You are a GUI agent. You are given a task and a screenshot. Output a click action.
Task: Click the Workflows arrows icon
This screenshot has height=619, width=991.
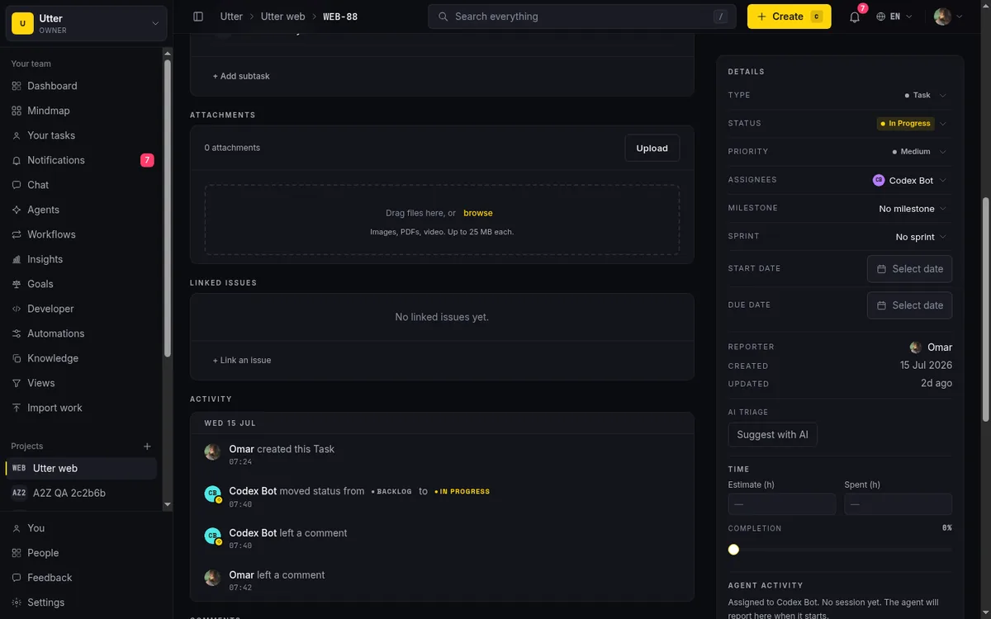(17, 234)
